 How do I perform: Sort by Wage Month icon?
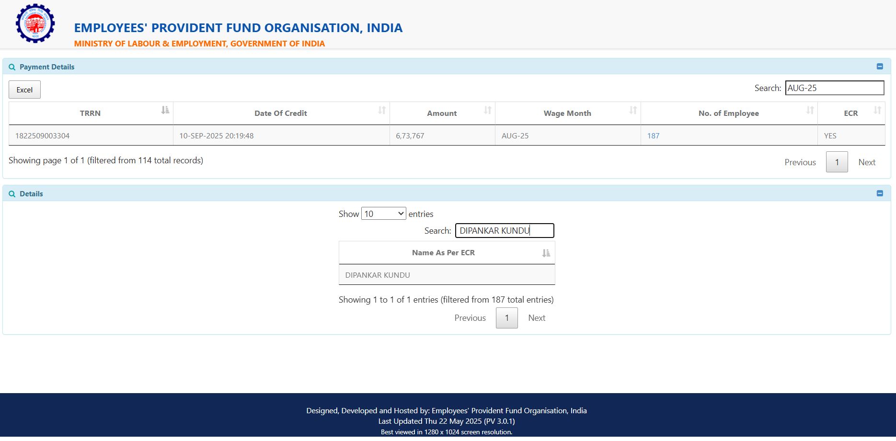633,110
